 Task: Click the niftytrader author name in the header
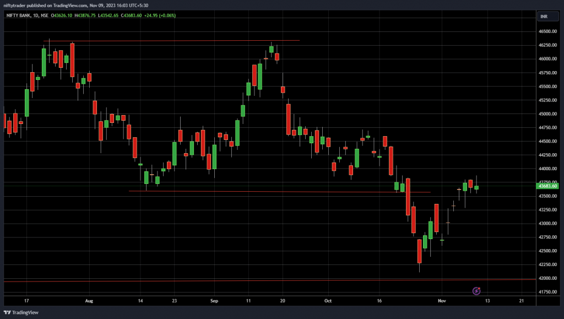[14, 6]
